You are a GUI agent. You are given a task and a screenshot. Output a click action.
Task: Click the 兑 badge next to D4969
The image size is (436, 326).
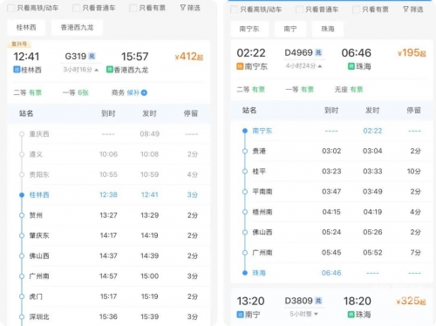(318, 52)
